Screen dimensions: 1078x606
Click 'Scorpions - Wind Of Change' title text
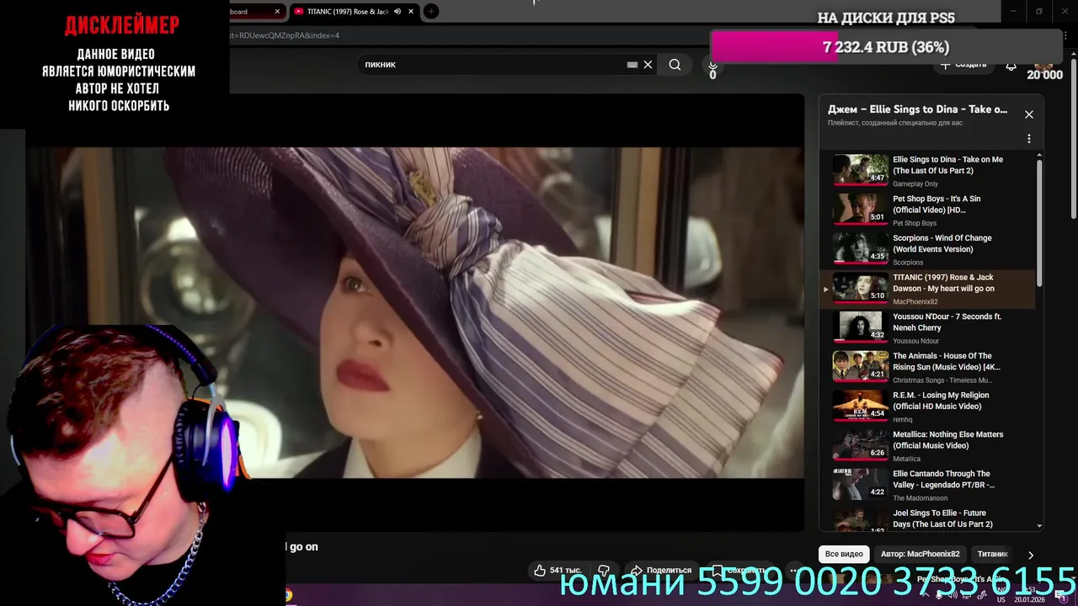pos(942,243)
